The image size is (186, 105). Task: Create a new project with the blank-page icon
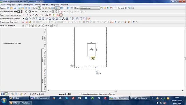pyautogui.click(x=8, y=8)
